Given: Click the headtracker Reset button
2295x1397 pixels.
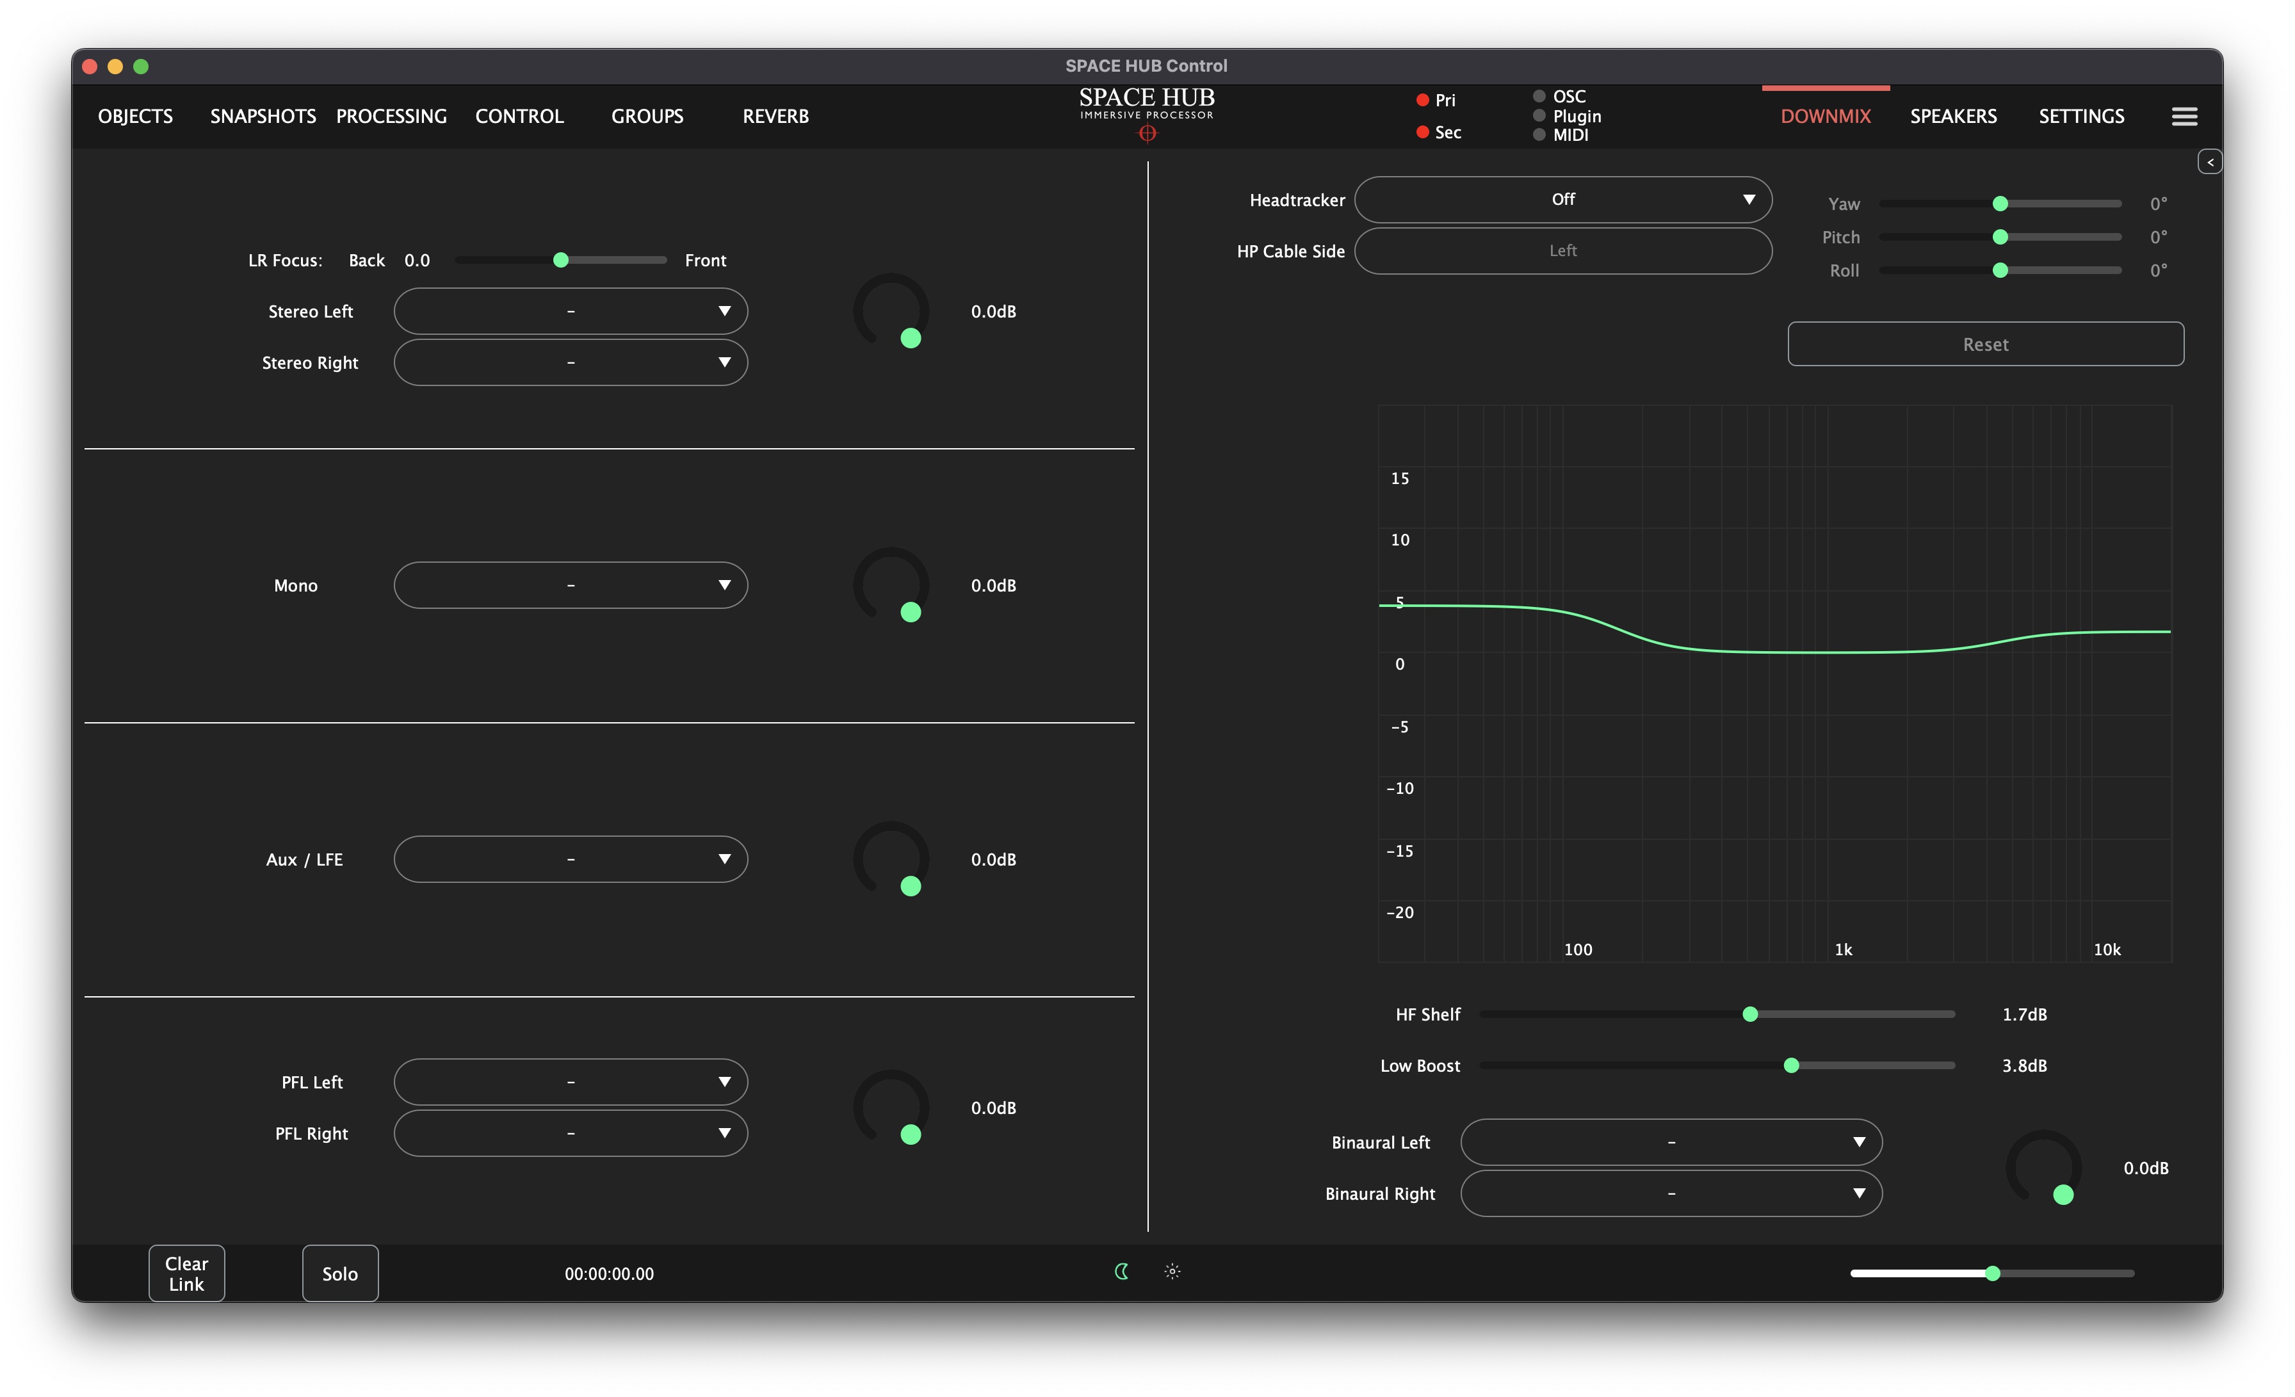Looking at the screenshot, I should [1986, 344].
